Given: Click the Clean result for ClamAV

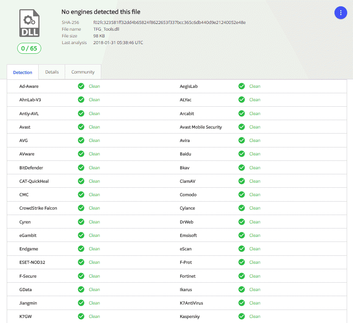Looking at the screenshot, I should coord(255,181).
